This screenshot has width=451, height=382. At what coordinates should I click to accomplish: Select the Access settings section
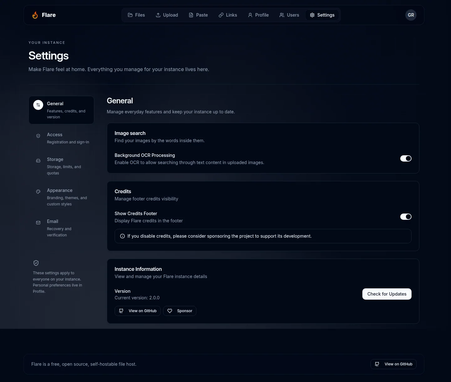(61, 138)
